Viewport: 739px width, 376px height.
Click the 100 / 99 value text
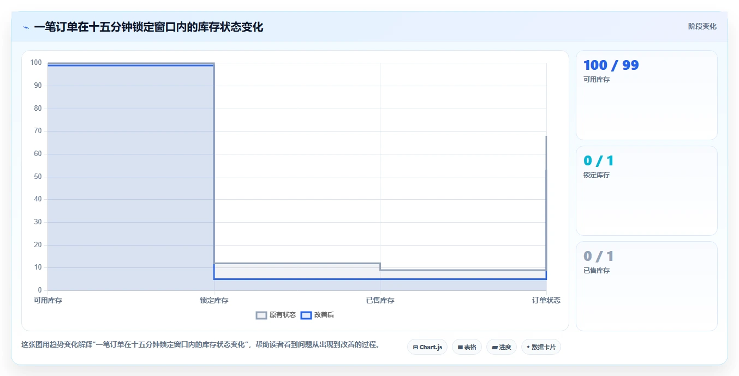[611, 65]
